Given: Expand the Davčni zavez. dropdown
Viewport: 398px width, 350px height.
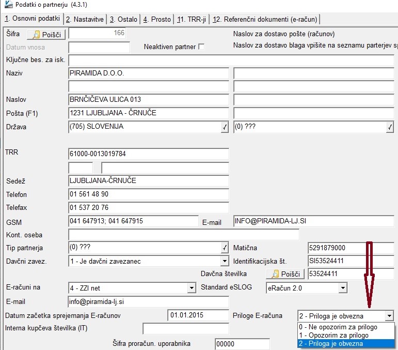Looking at the screenshot, I should click(x=225, y=261).
